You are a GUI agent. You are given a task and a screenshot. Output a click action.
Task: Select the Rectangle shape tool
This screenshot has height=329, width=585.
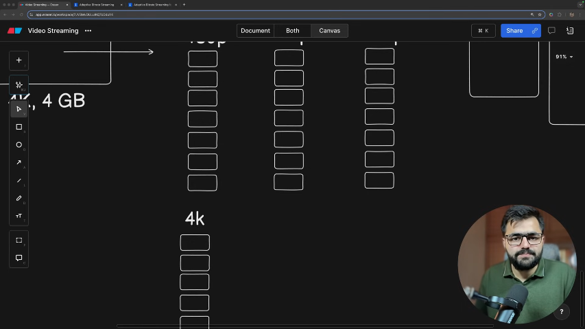(x=19, y=127)
